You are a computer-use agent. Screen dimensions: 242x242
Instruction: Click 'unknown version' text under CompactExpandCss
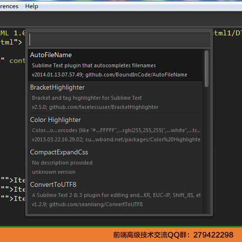pos(54,172)
